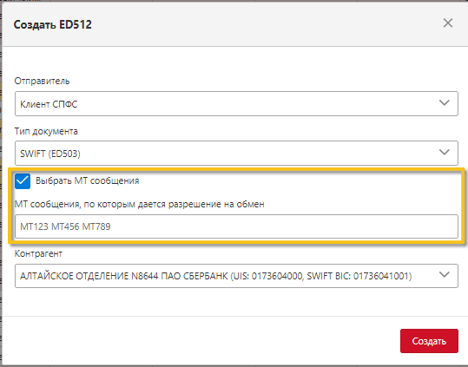Click the white checkmark icon in the blue box
Image resolution: width=468 pixels, height=367 pixels.
tap(23, 181)
